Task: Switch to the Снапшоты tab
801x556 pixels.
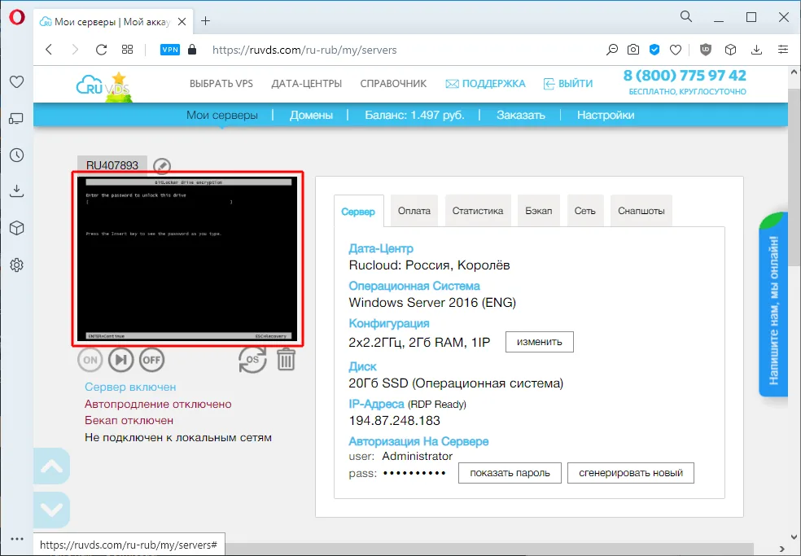Action: click(x=641, y=210)
